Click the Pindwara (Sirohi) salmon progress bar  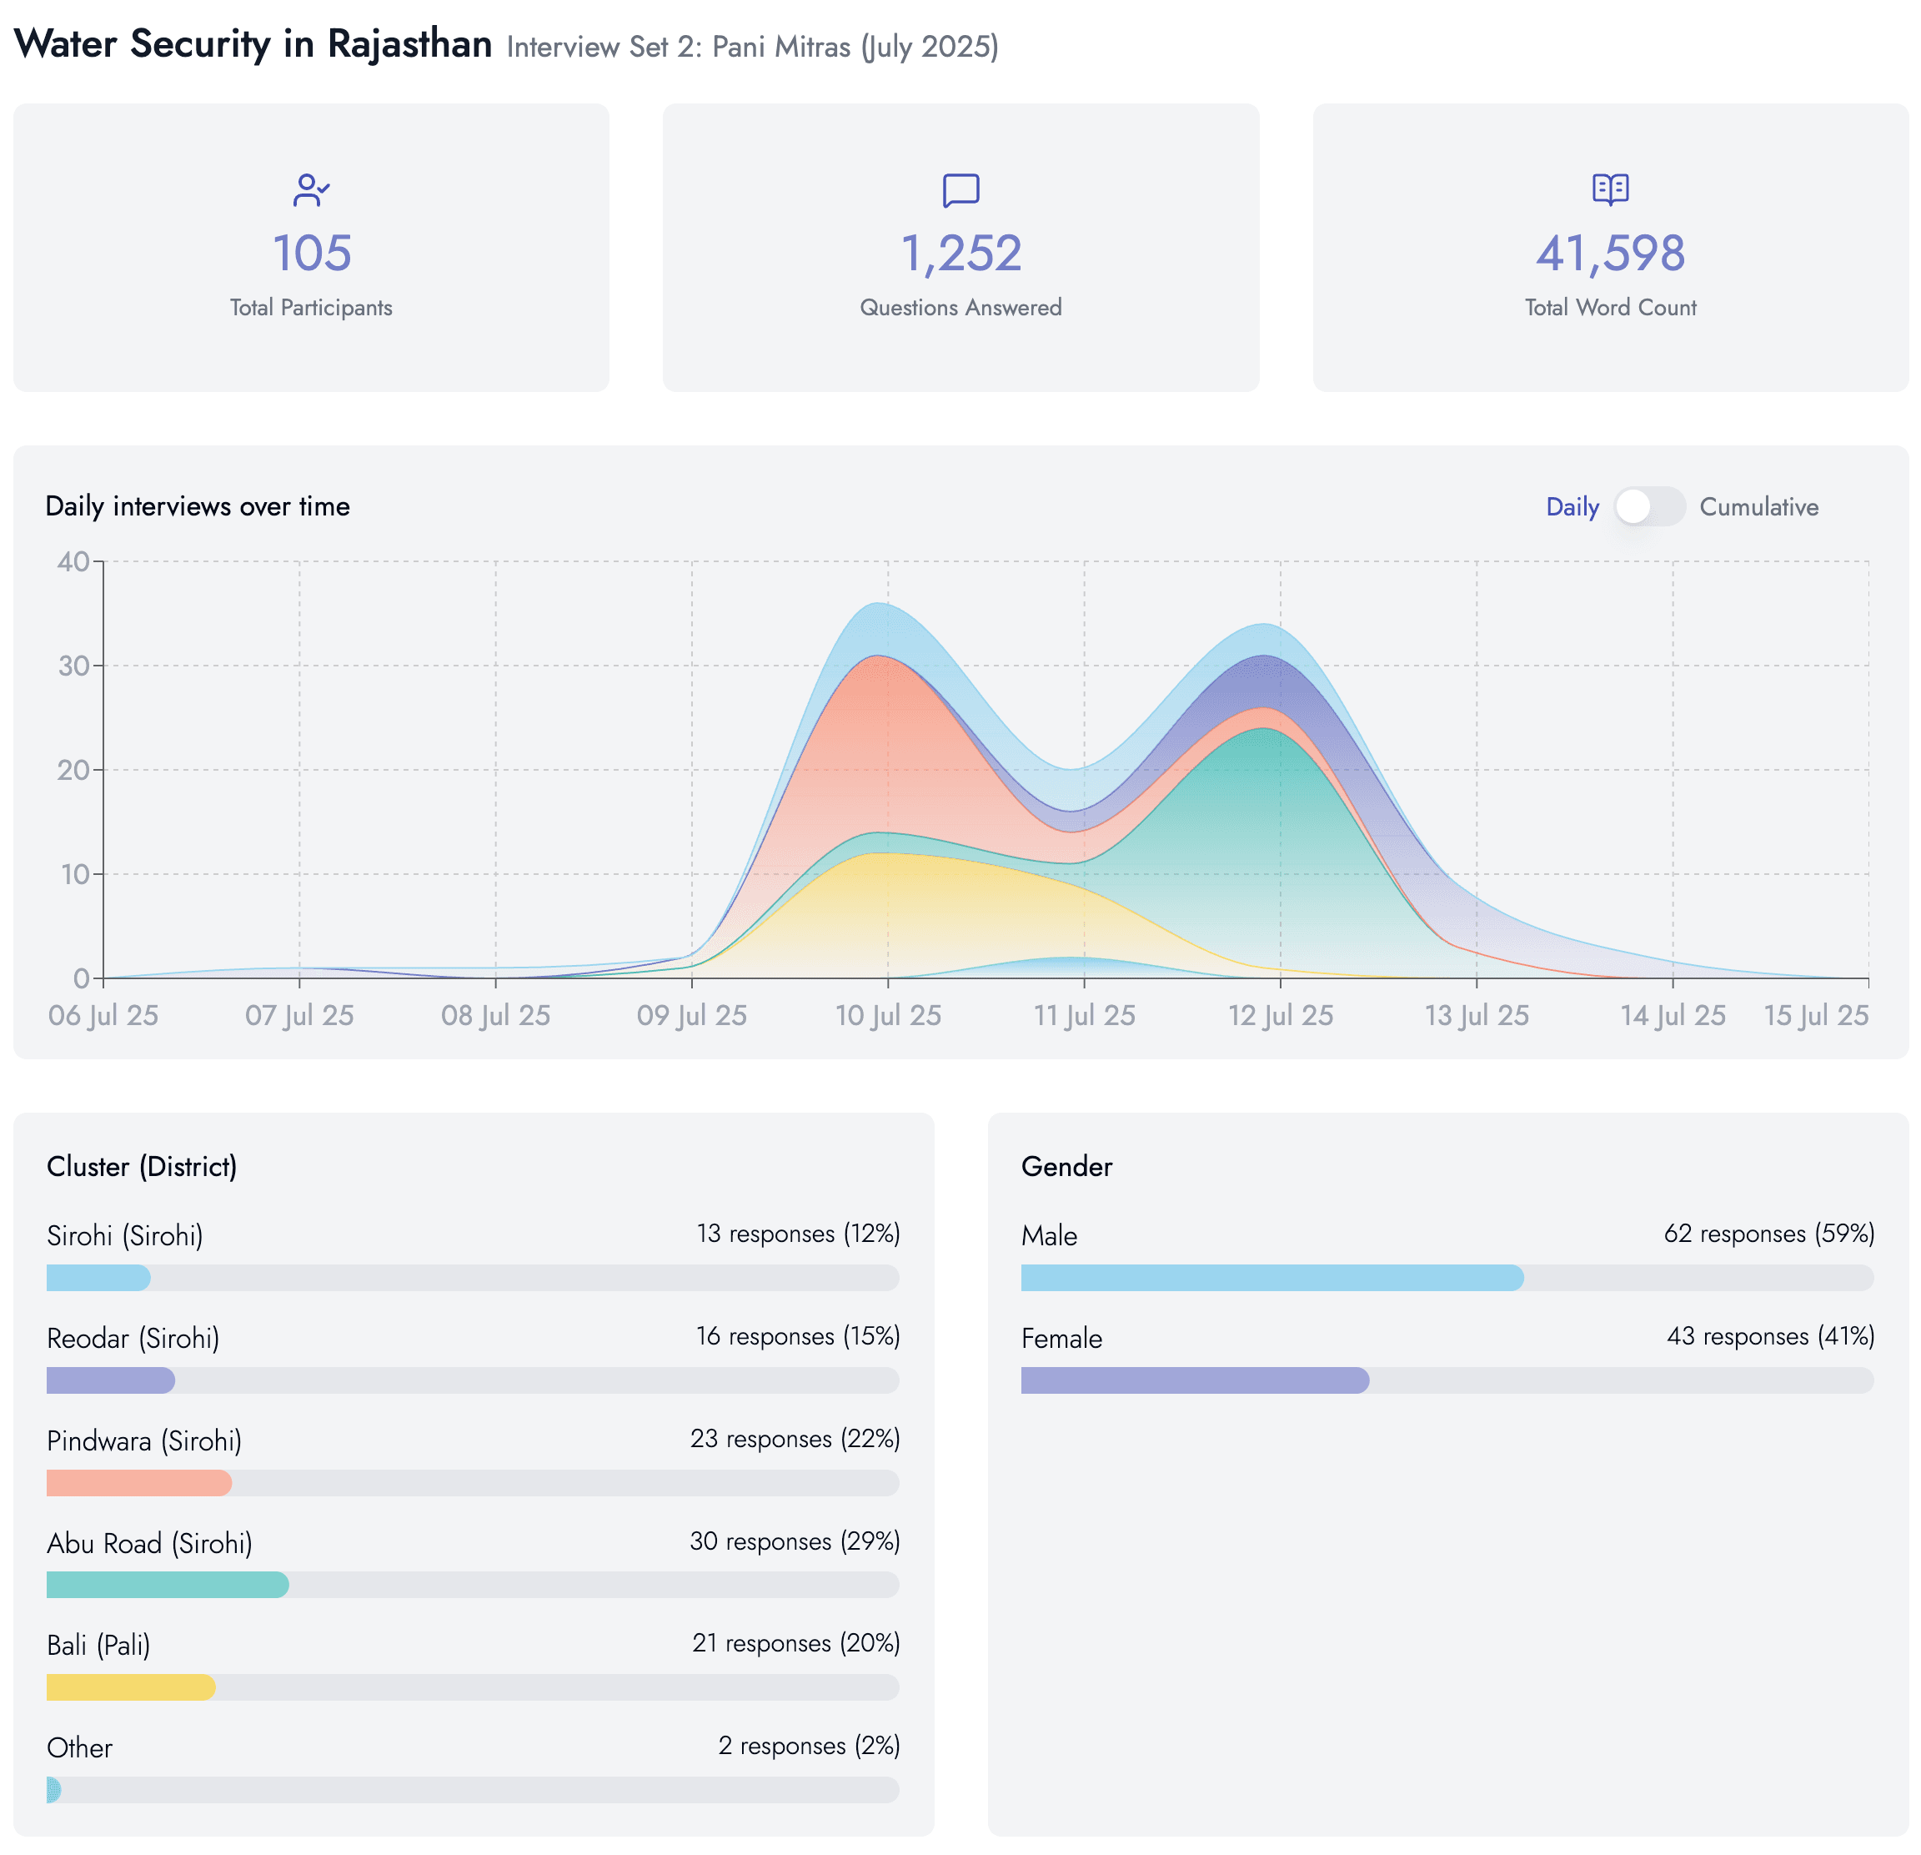coord(473,1482)
